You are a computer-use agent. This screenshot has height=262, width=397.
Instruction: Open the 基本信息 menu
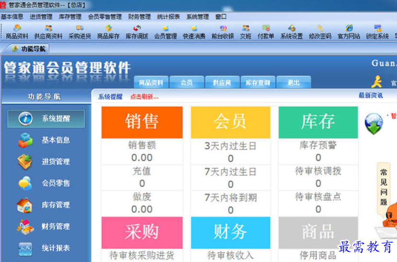coord(12,17)
